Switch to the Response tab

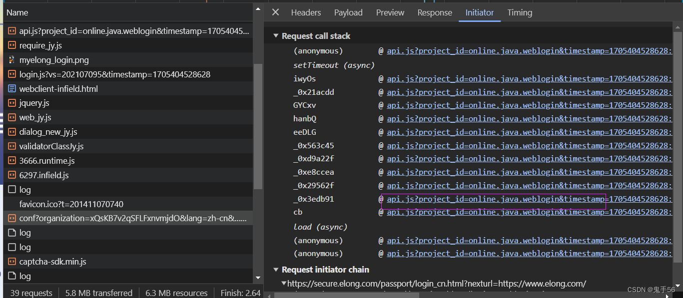pos(435,12)
